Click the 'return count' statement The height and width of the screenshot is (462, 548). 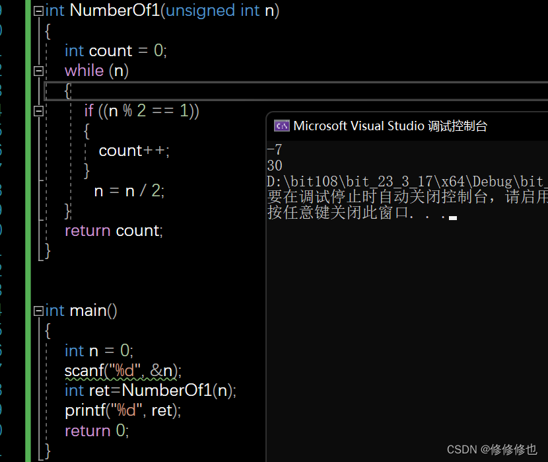113,231
